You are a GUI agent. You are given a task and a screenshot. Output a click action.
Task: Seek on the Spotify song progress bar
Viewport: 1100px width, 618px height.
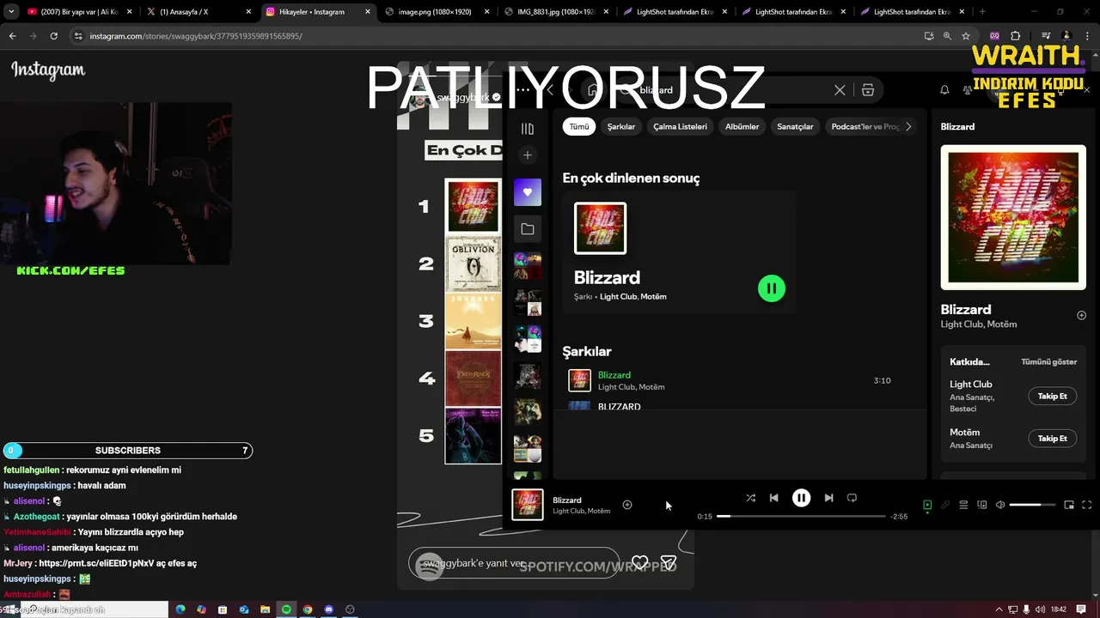(x=801, y=517)
